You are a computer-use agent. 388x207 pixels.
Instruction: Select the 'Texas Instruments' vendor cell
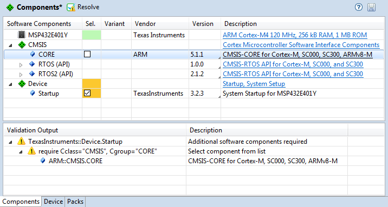[159, 35]
